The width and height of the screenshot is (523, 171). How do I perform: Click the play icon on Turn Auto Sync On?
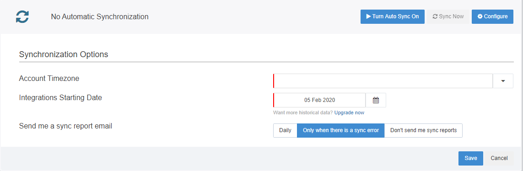368,16
